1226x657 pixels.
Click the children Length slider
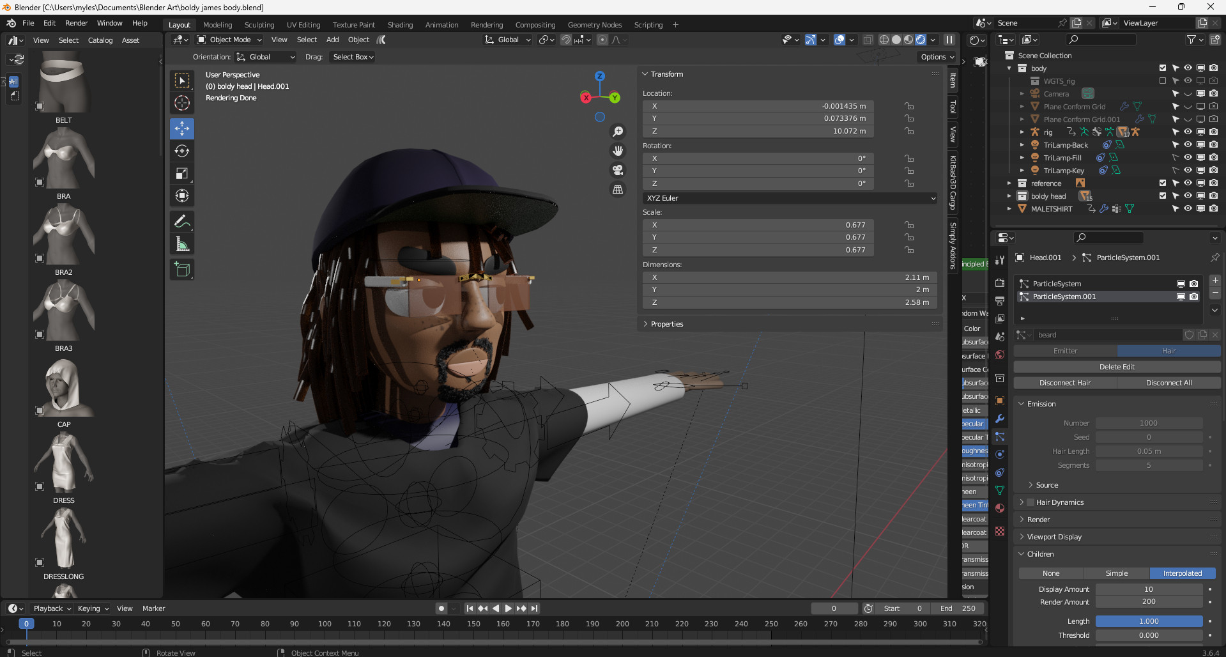(x=1149, y=621)
